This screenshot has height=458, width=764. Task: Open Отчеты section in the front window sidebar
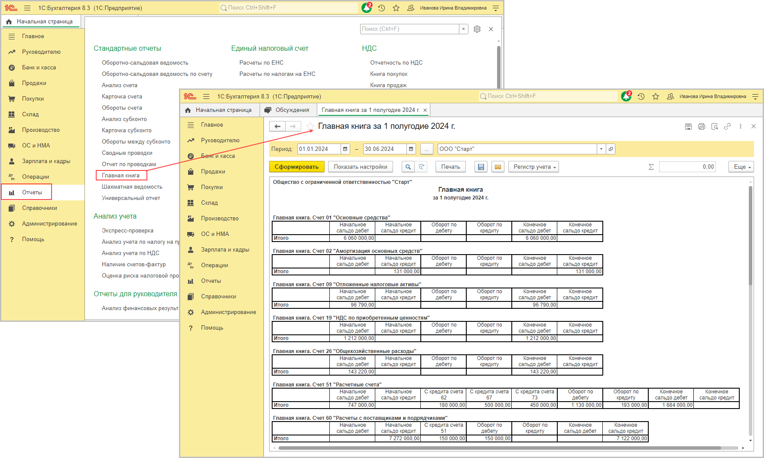pos(221,281)
